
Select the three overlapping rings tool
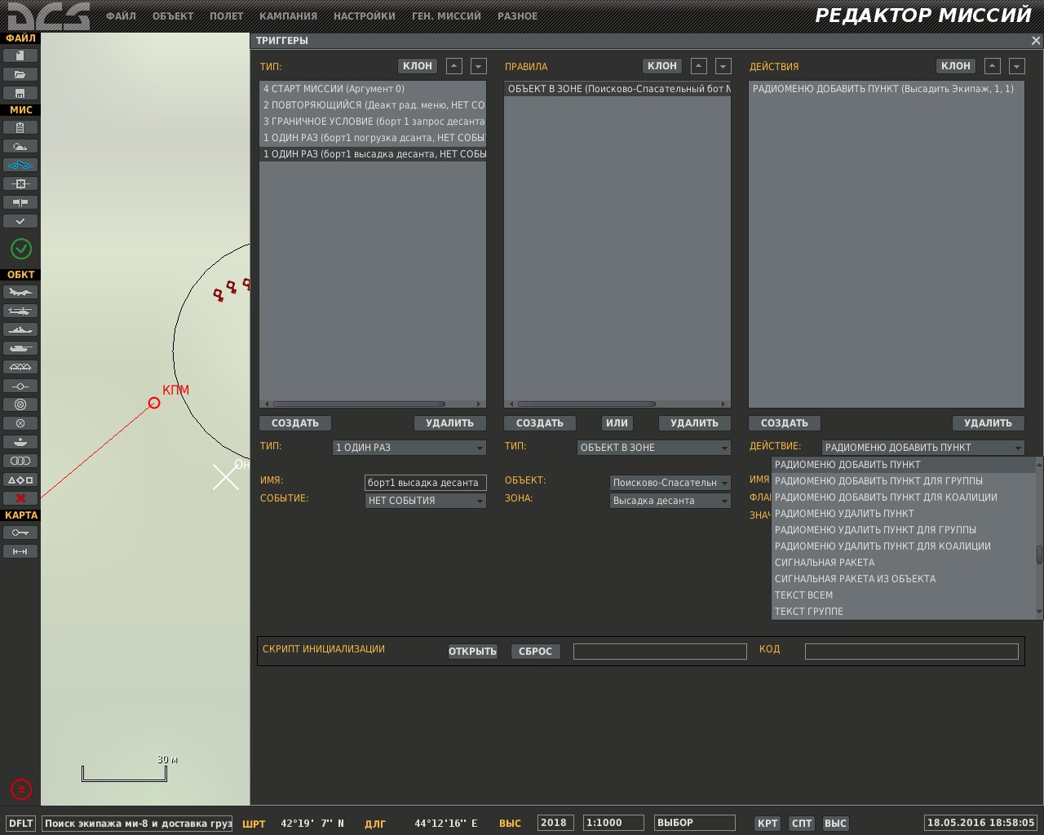(x=20, y=461)
